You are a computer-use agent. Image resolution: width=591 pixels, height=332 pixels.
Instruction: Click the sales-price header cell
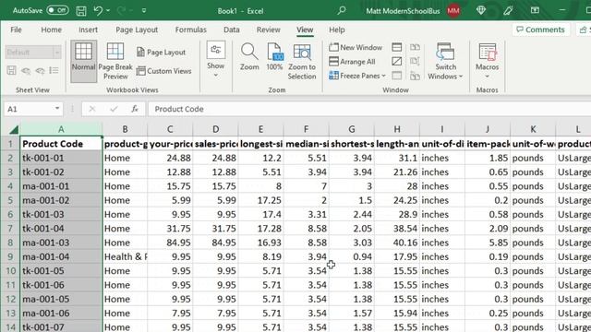coord(215,144)
